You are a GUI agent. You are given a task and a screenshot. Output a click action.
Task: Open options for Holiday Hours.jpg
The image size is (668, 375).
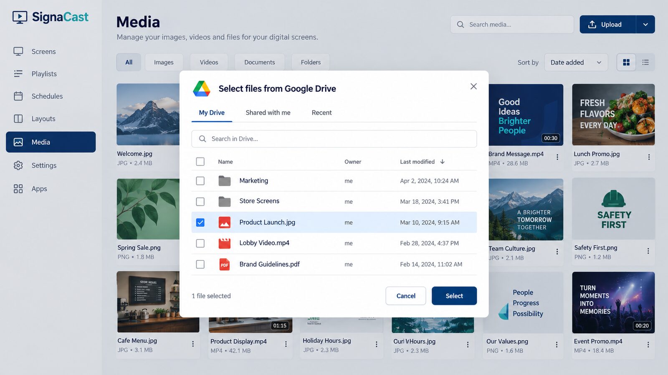[x=377, y=344]
